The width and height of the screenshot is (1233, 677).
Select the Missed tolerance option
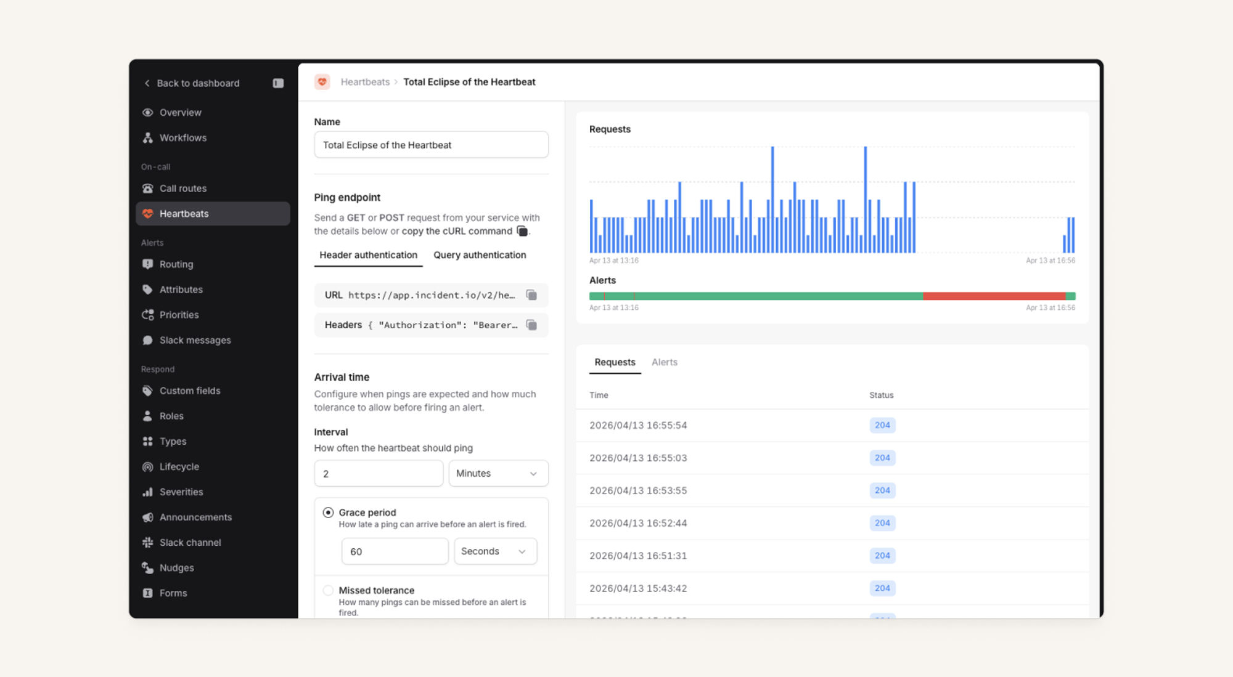point(329,590)
